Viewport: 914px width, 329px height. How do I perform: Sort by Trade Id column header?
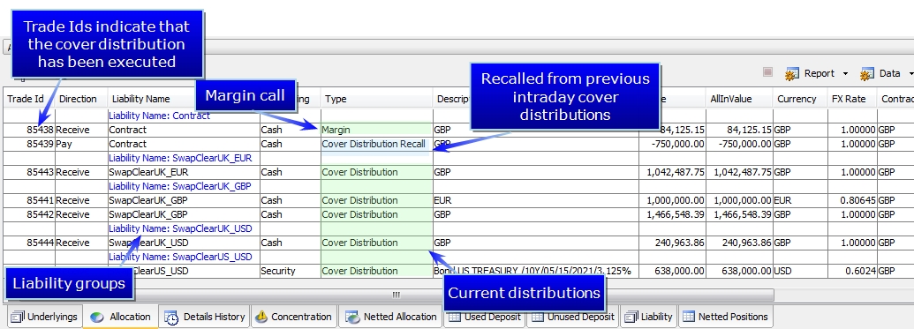(30, 99)
